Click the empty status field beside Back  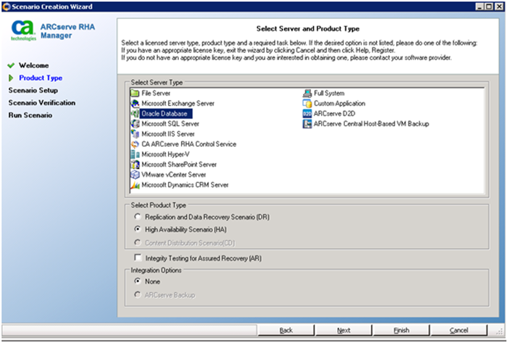pyautogui.click(x=130, y=330)
